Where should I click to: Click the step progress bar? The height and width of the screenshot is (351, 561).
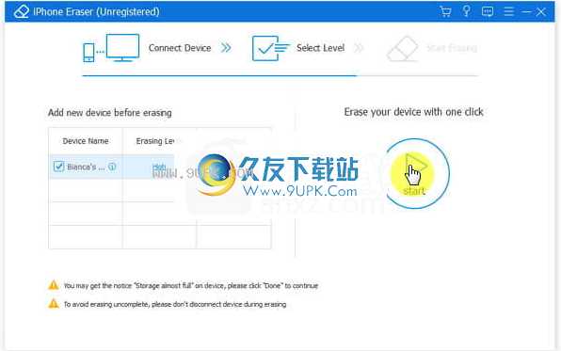[280, 75]
